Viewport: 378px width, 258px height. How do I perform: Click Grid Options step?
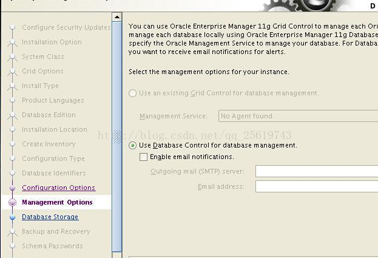[x=42, y=71]
